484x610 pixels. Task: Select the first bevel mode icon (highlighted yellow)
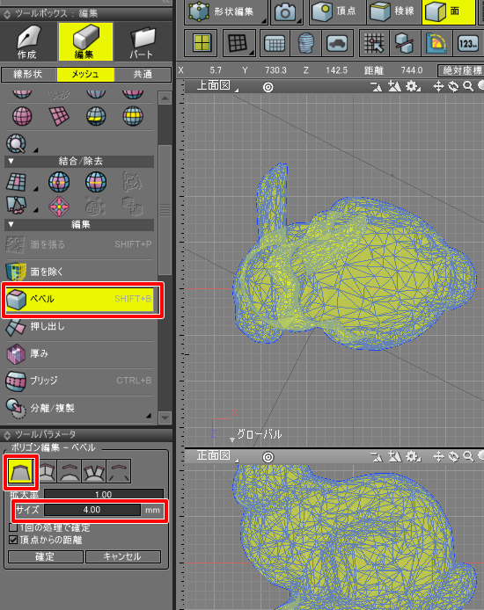[21, 471]
